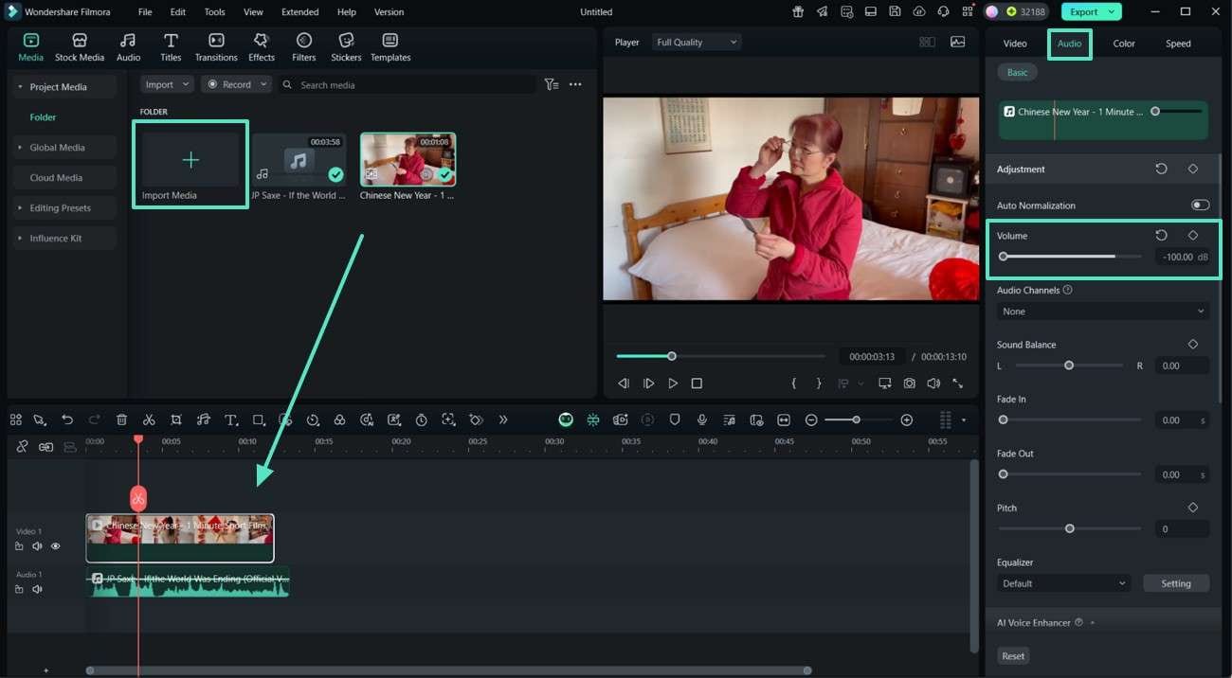
Task: Click the zoom out minus icon
Action: tap(811, 419)
